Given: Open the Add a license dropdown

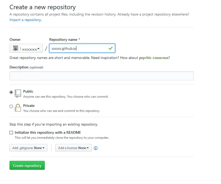Looking at the screenshot, I should 73,148.
